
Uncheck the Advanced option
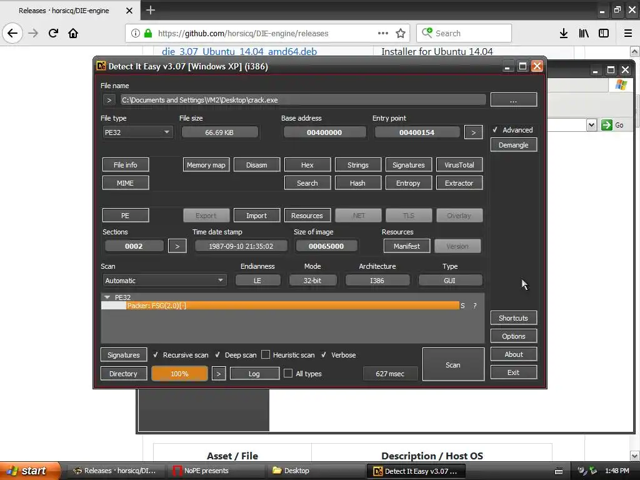coord(495,130)
